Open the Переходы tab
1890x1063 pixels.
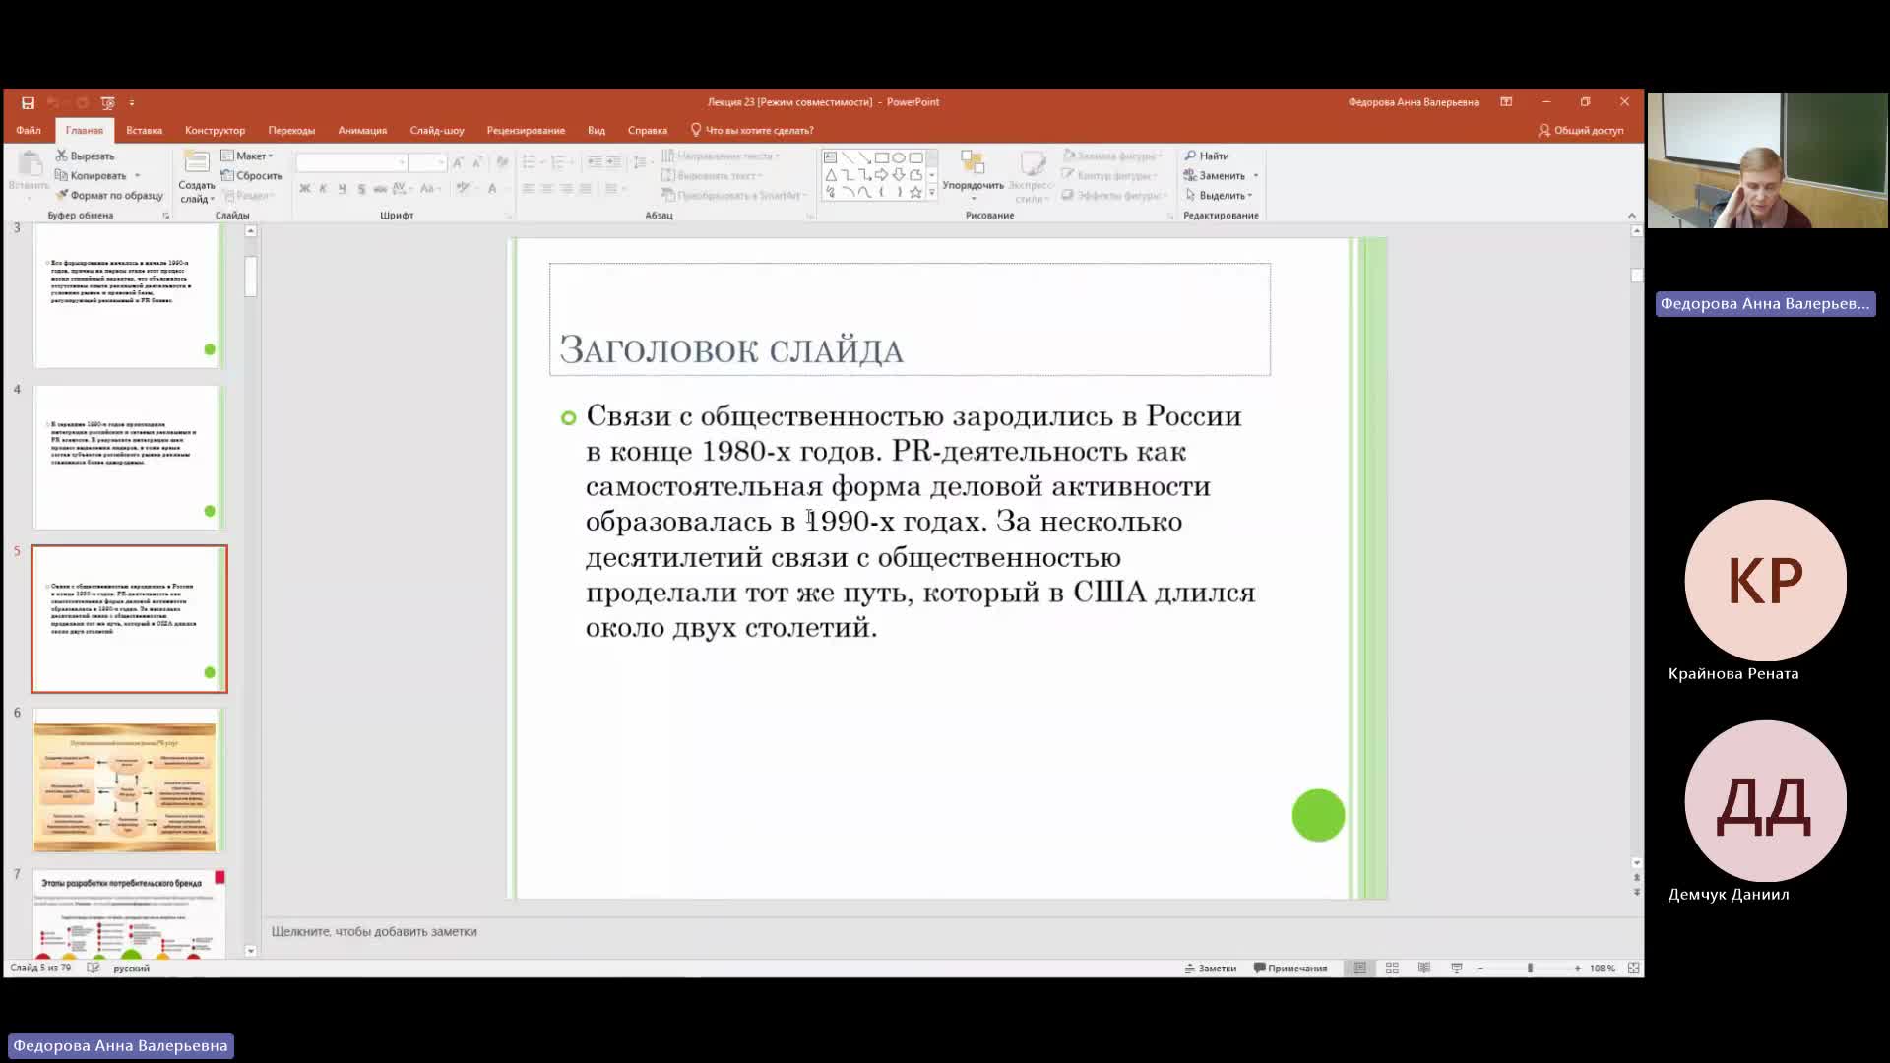[291, 130]
